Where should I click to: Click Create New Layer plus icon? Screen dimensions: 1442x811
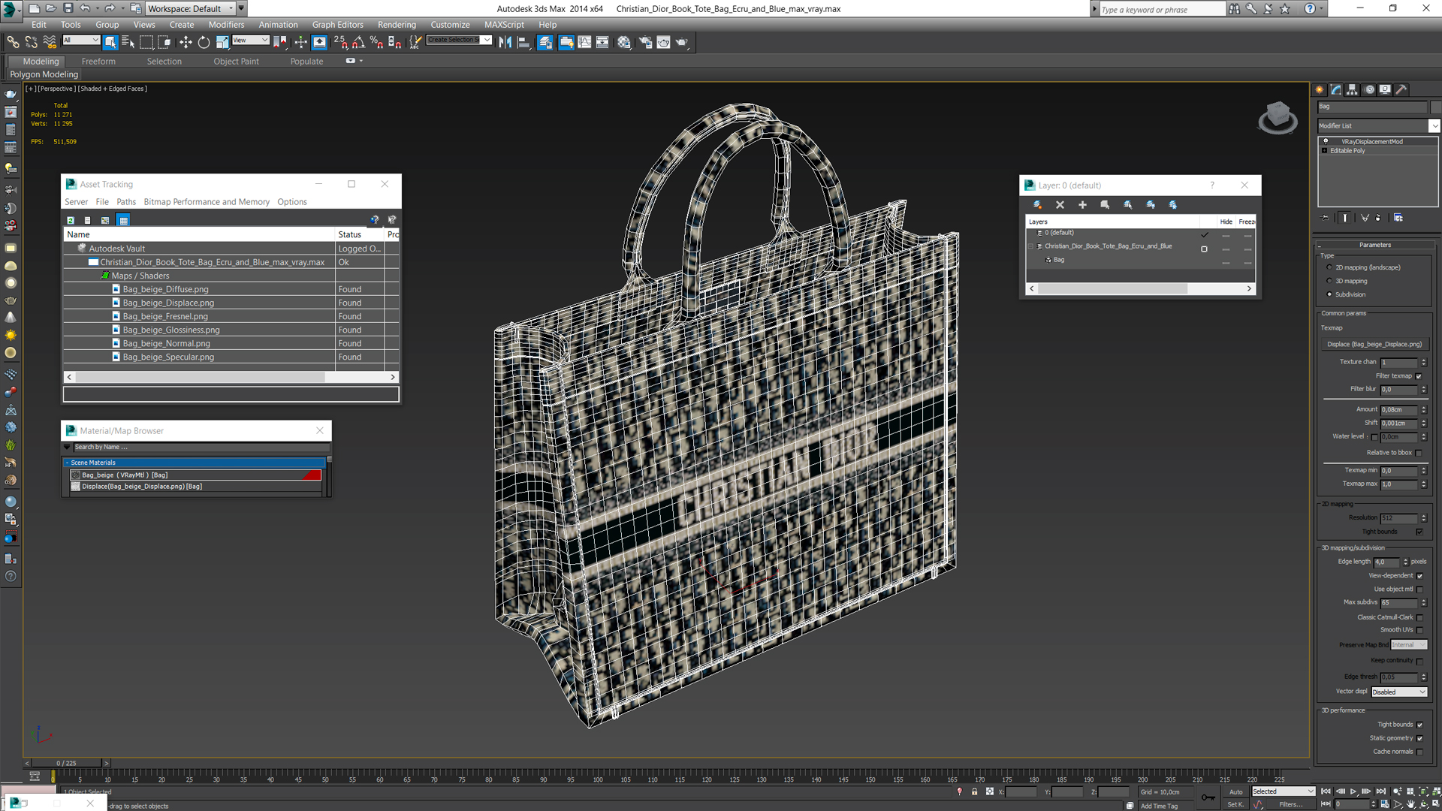[x=1082, y=204]
